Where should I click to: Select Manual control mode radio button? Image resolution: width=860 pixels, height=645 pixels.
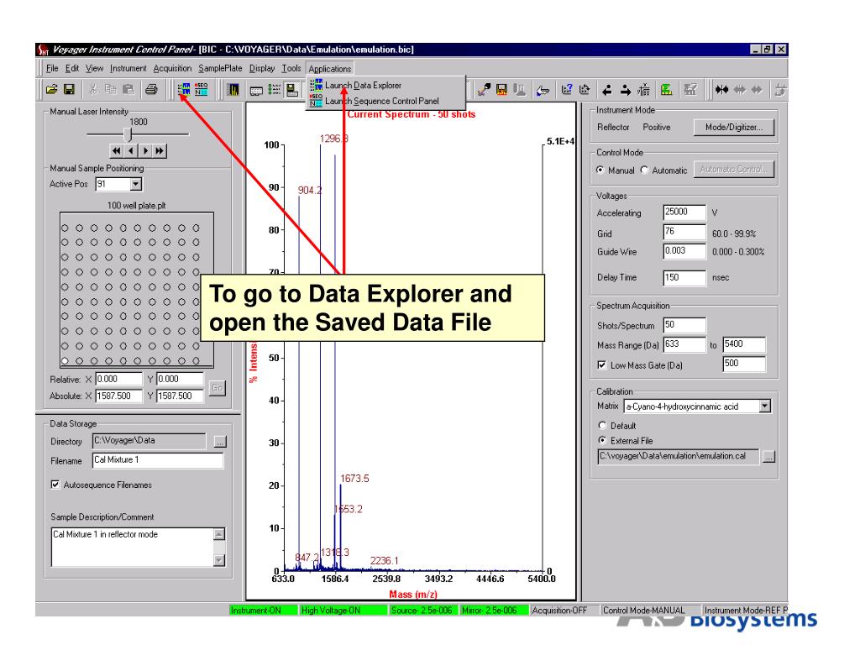click(600, 170)
